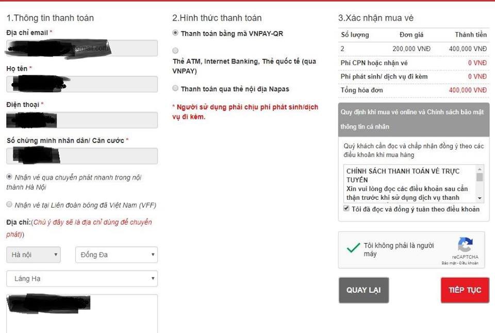Click the reCAPTCHA logo icon
The width and height of the screenshot is (495, 333).
(x=465, y=244)
